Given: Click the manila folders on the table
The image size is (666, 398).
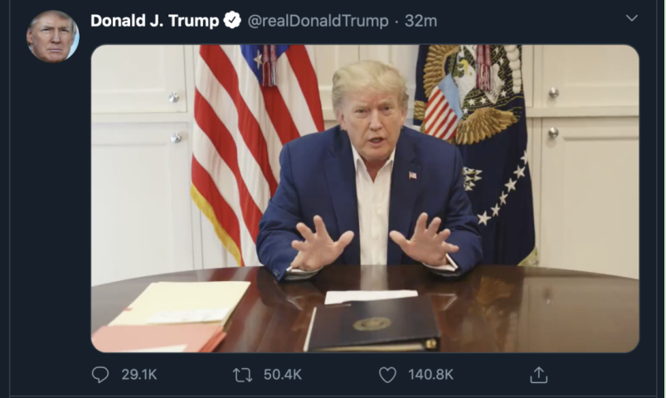Looking at the screenshot, I should click(172, 317).
